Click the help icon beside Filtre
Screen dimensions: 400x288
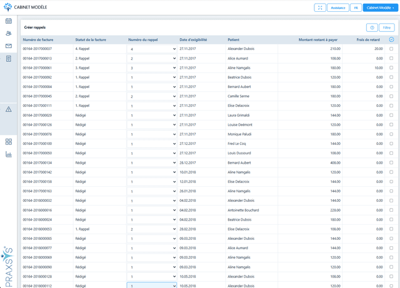tap(372, 27)
